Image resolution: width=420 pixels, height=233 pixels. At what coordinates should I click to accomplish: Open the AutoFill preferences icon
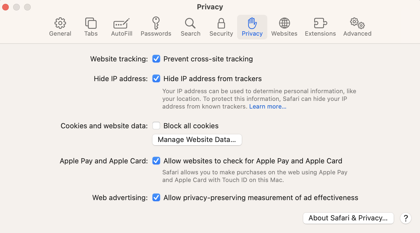pyautogui.click(x=121, y=24)
